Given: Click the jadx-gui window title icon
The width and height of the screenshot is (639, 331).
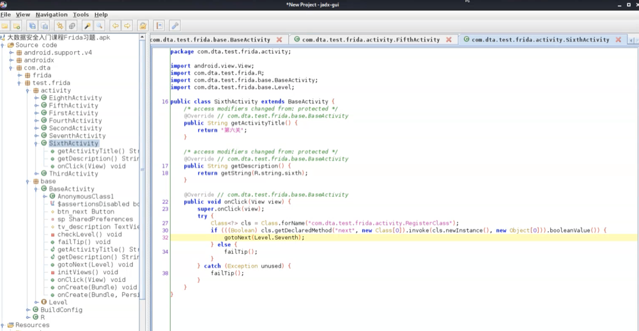Looking at the screenshot, I should point(4,4).
